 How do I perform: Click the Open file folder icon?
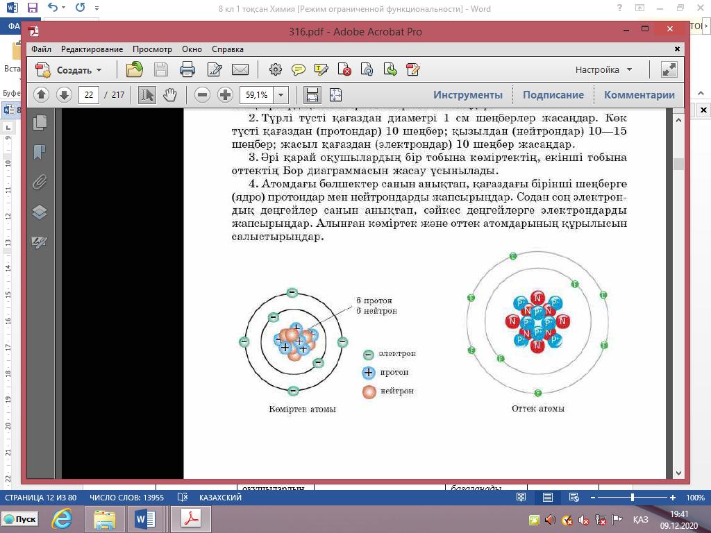tap(134, 69)
